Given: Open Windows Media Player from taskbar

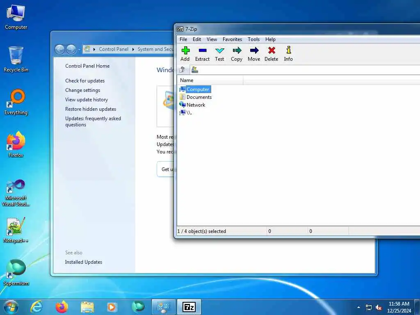Looking at the screenshot, I should [112, 307].
